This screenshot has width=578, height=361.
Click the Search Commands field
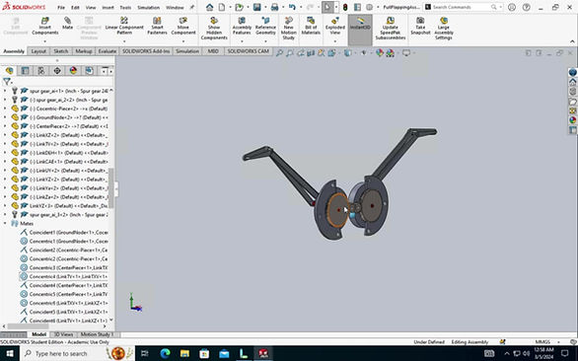(460, 7)
